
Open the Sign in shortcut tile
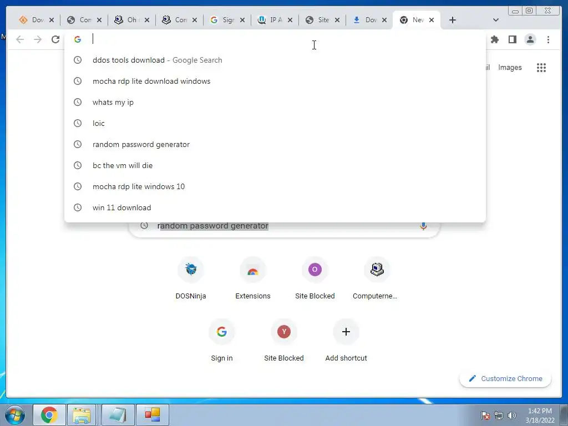(222, 341)
